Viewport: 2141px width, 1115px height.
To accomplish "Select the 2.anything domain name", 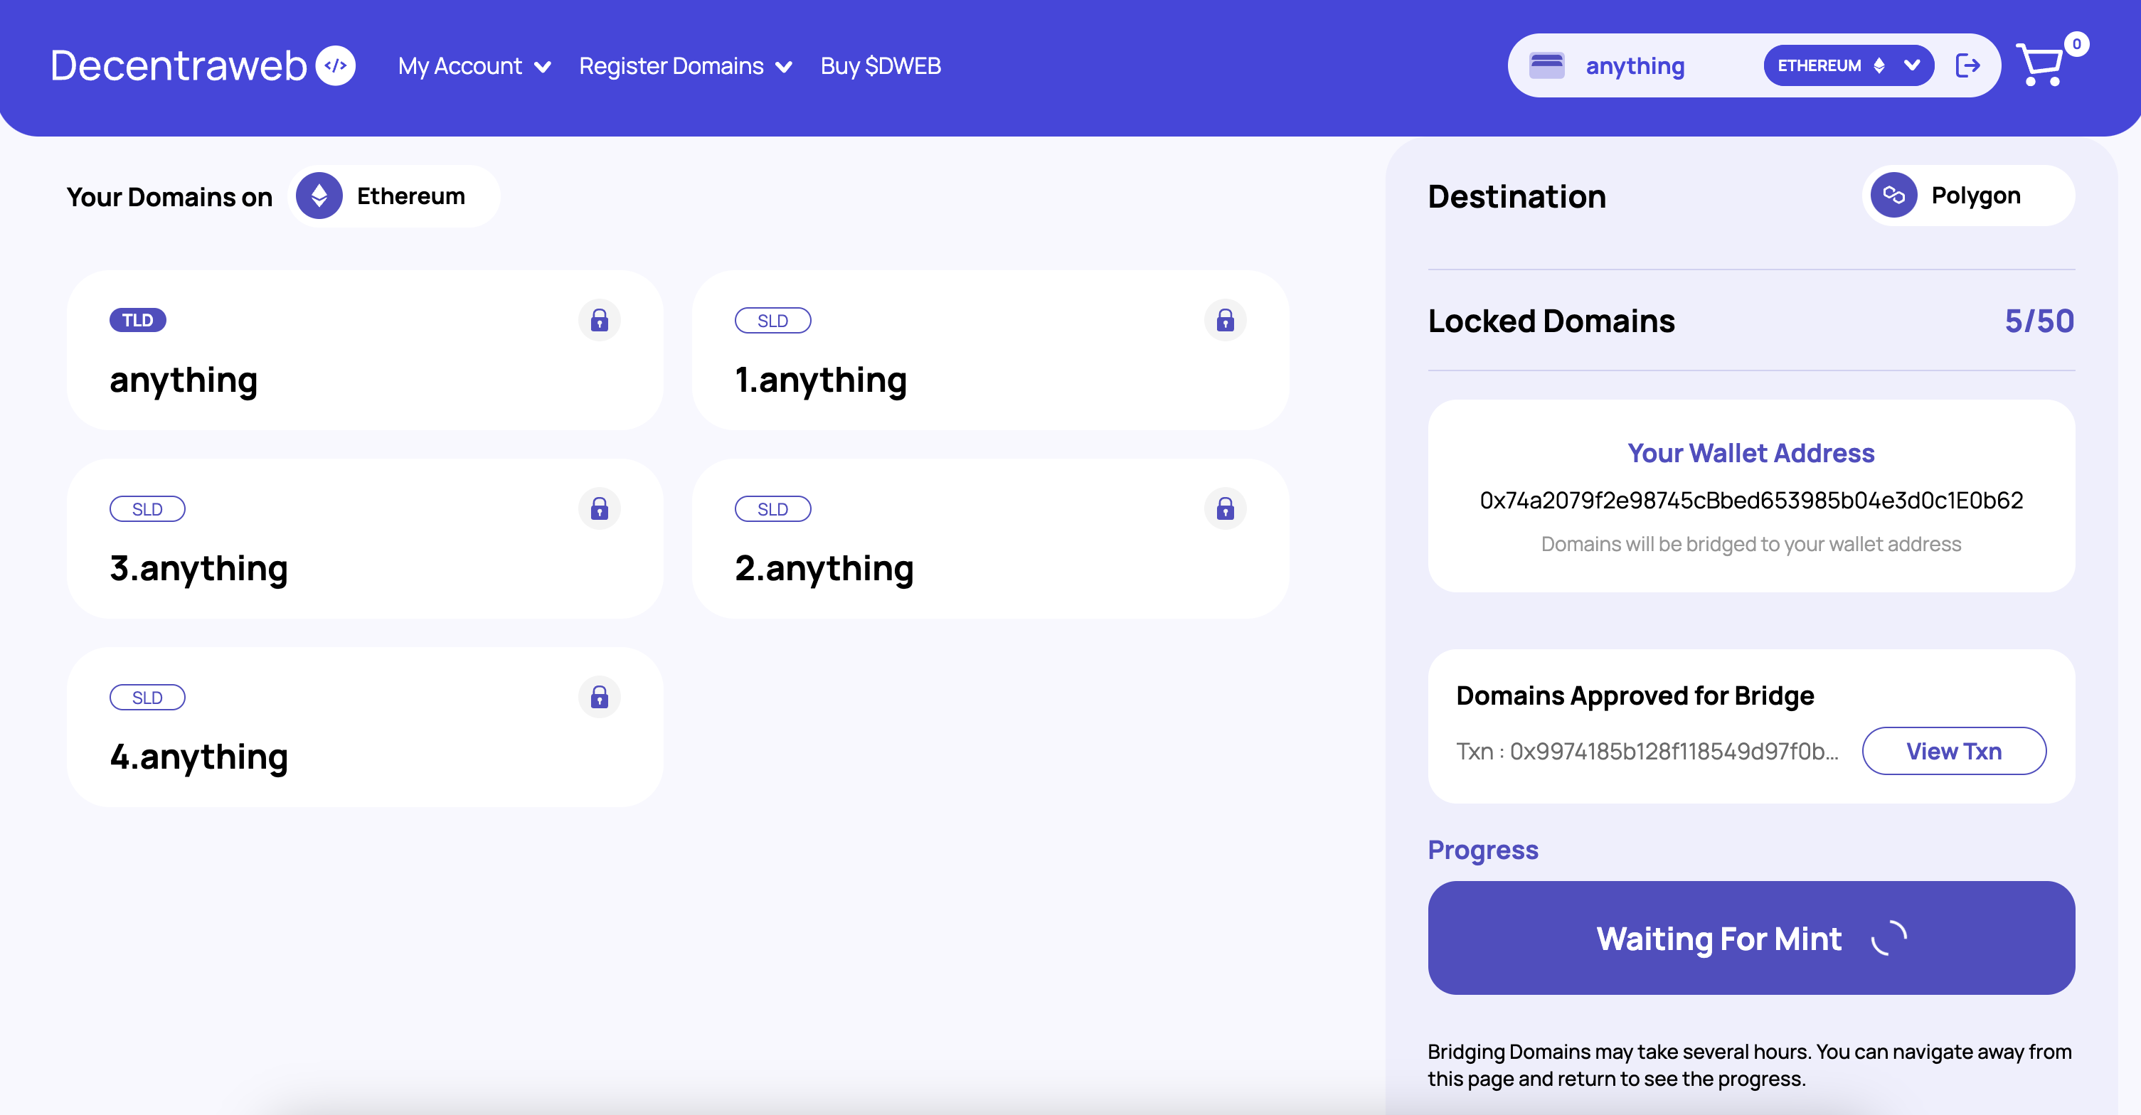I will tap(824, 569).
